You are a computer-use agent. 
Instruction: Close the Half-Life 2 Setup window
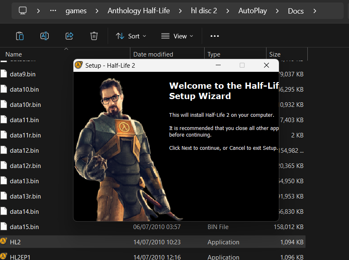(x=266, y=65)
